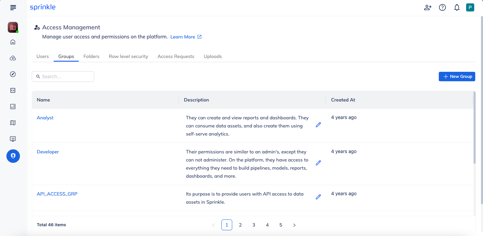The height and width of the screenshot is (236, 483).
Task: Click the previous page arrow
Action: [x=213, y=225]
